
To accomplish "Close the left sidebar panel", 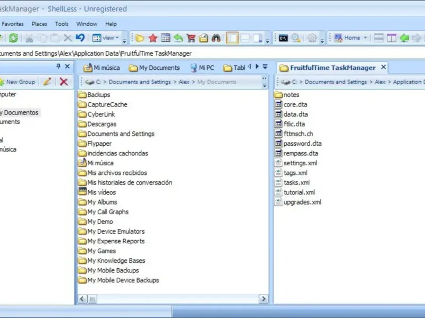I will click(x=67, y=66).
